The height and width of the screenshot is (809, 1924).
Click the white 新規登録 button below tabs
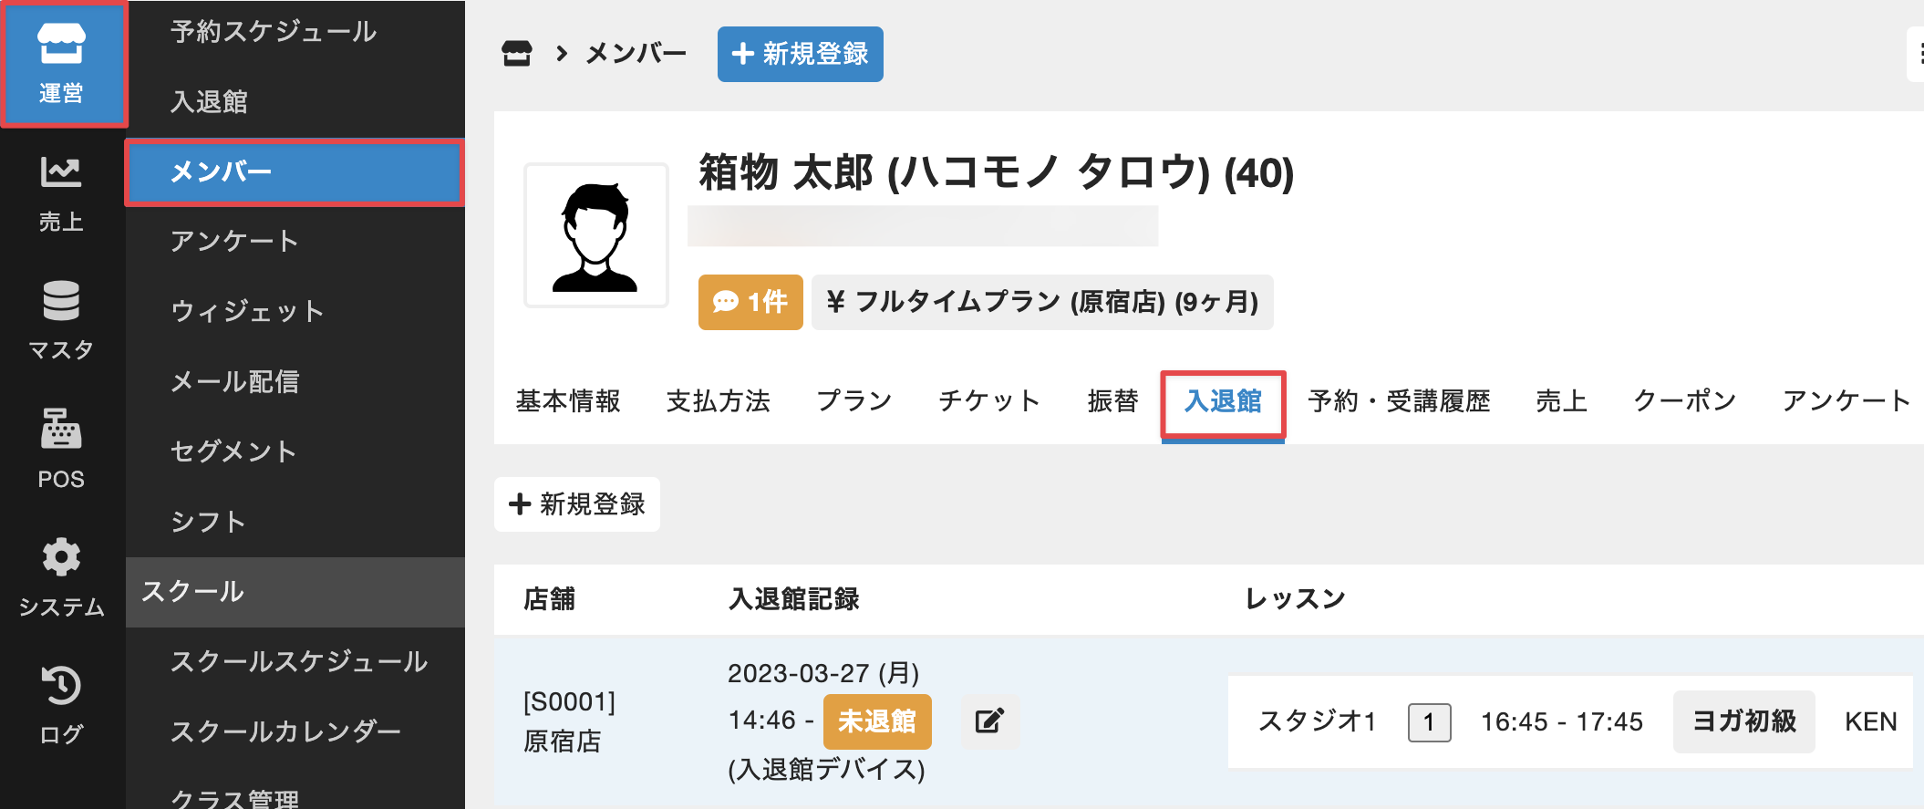click(577, 504)
